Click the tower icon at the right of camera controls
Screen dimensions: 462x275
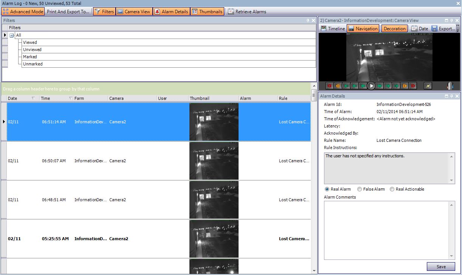(450, 85)
